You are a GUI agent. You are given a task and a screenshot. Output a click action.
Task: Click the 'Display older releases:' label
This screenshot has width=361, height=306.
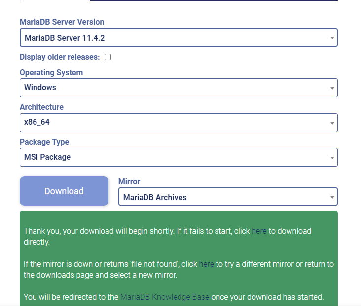[60, 57]
